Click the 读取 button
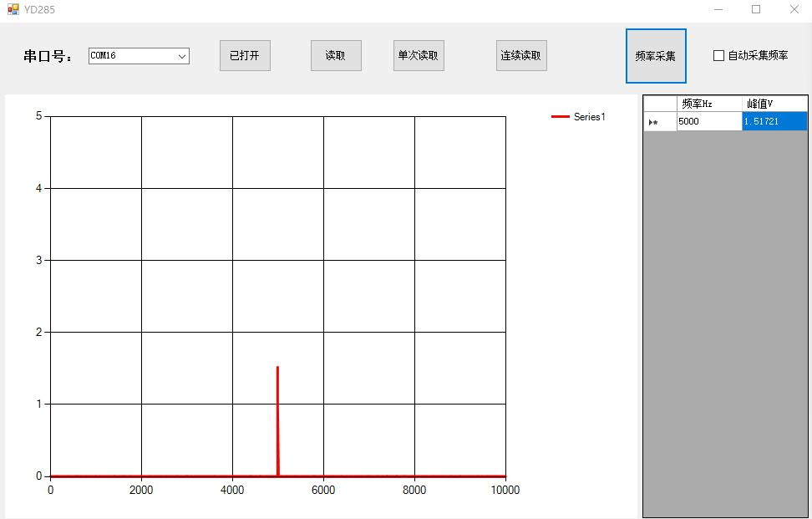The width and height of the screenshot is (812, 519). (x=336, y=55)
